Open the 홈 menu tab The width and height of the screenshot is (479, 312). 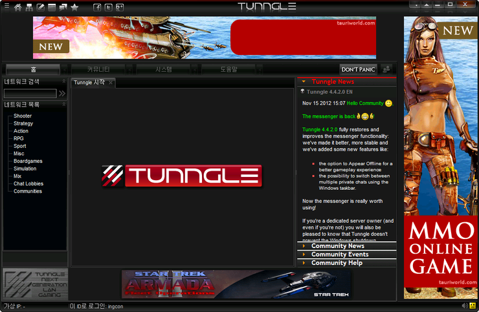tap(33, 69)
